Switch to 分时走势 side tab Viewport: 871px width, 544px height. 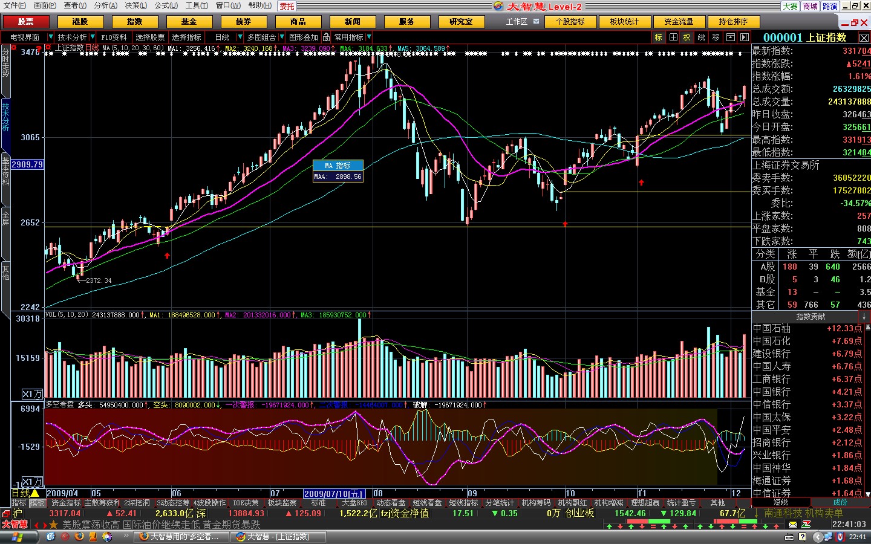pyautogui.click(x=5, y=63)
